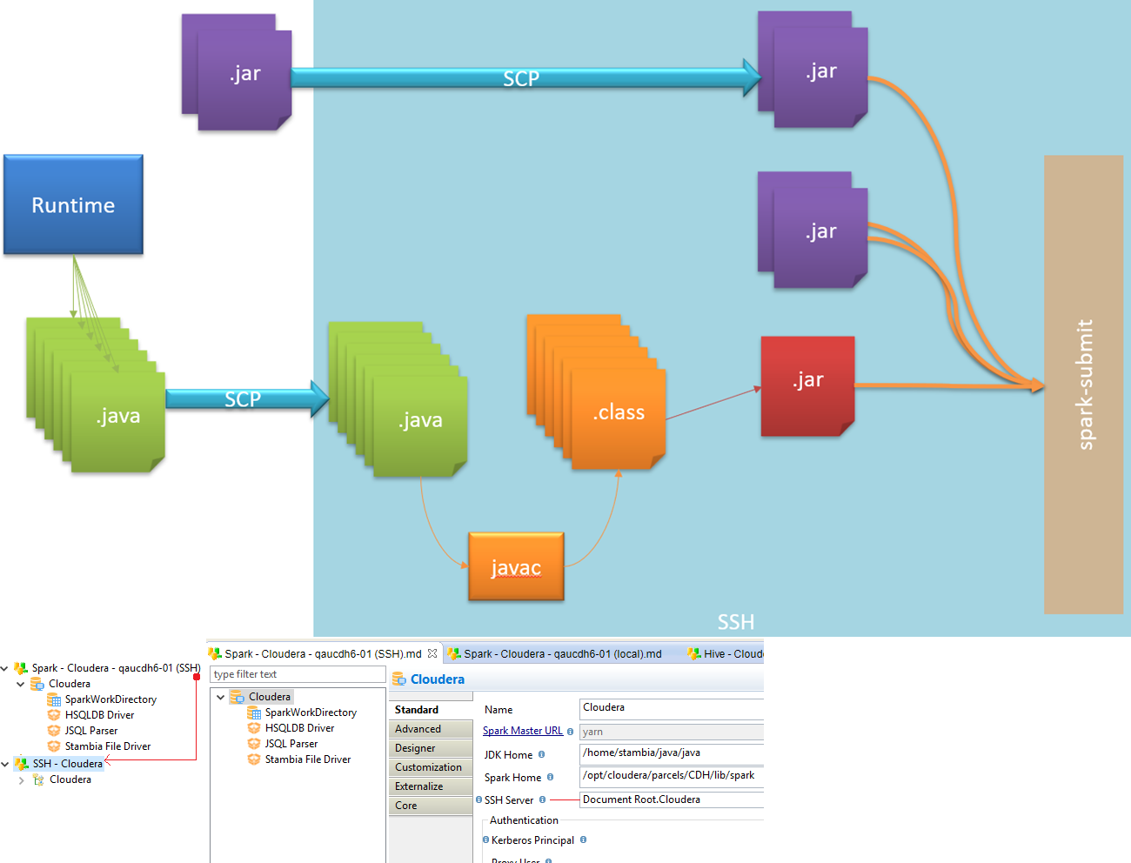This screenshot has width=1131, height=863.
Task: Close the Spark Cloudera (SSH).md editor tab
Action: (x=432, y=653)
